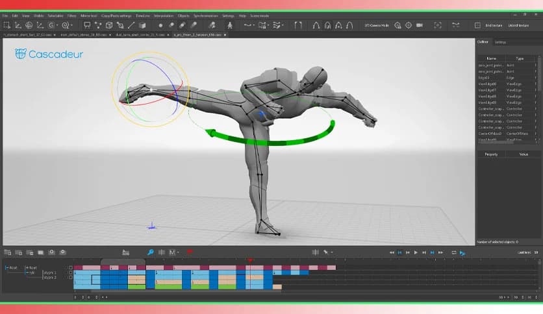Open the zoom value dropdown at timeline bottom right

tap(503, 296)
